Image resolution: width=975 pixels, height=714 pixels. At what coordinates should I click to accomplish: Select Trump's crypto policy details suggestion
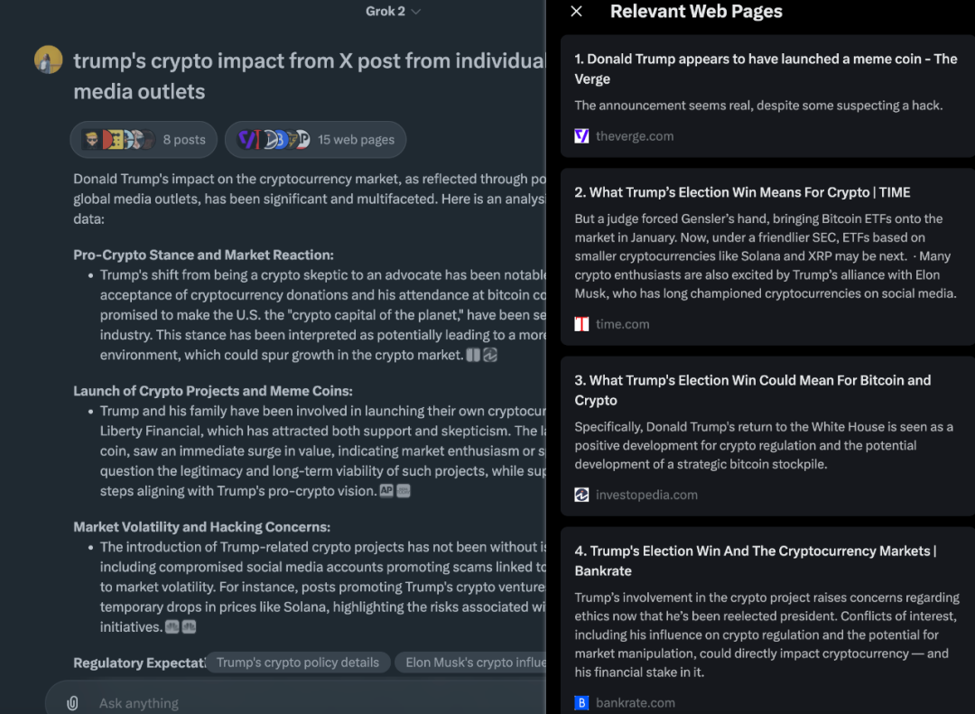[x=297, y=663]
